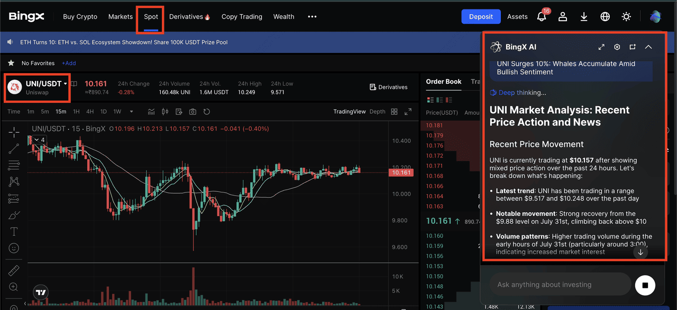Open the trading guide book icon
The height and width of the screenshot is (310, 677).
click(x=74, y=84)
